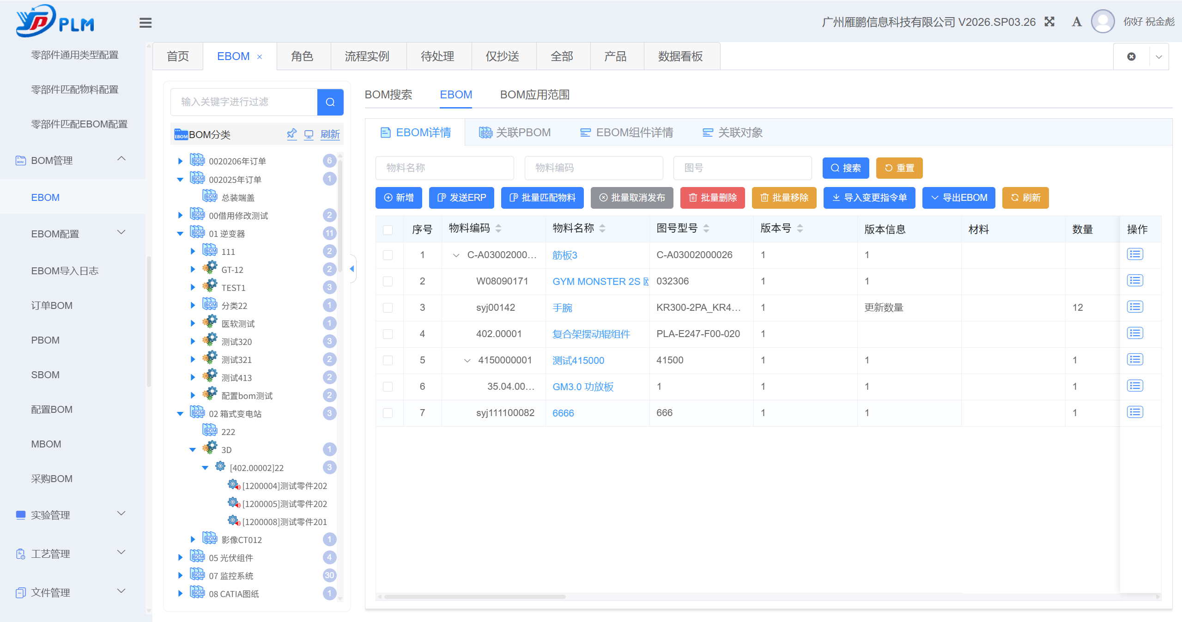Toggle the hamburger sidebar menu icon
The image size is (1182, 622).
145,23
